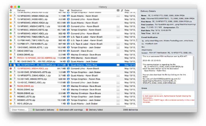Screen dimensions: 206x126
Task: Click the Clear History button
Action: tap(19, 110)
